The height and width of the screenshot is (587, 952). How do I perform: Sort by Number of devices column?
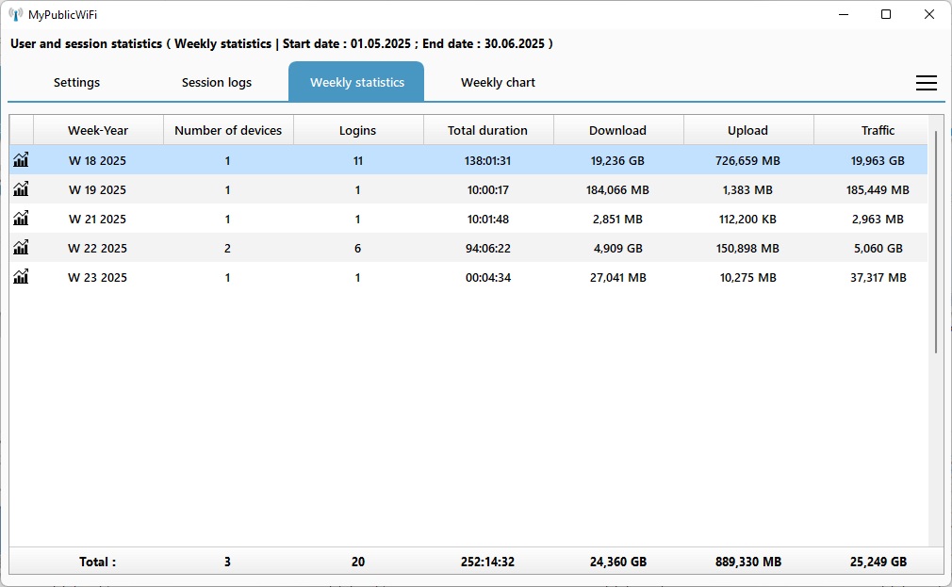click(x=228, y=130)
